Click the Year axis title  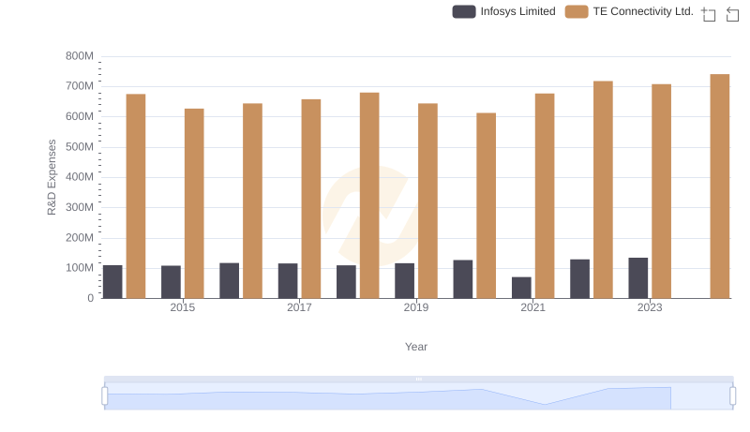(x=416, y=347)
